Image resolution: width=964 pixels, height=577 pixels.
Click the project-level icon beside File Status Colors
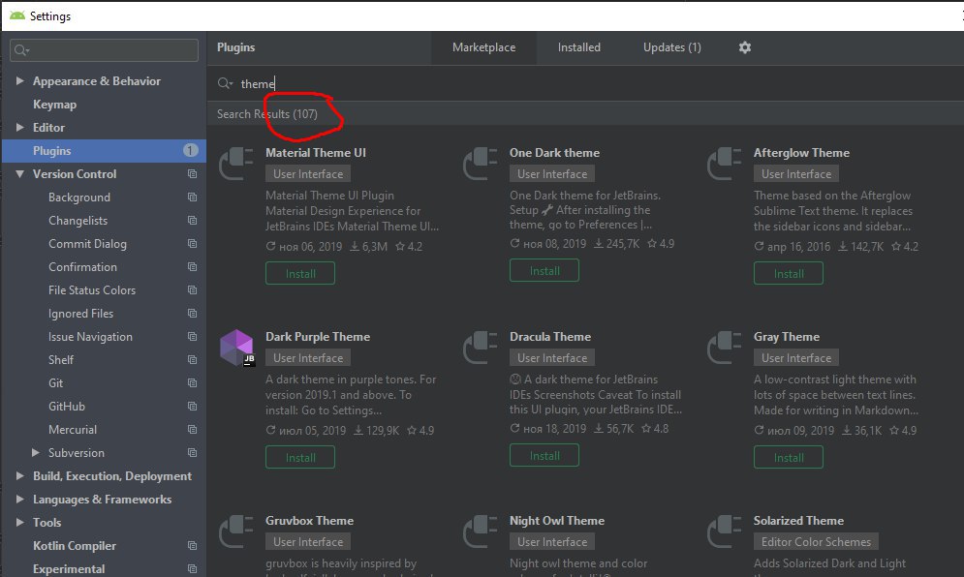click(193, 290)
